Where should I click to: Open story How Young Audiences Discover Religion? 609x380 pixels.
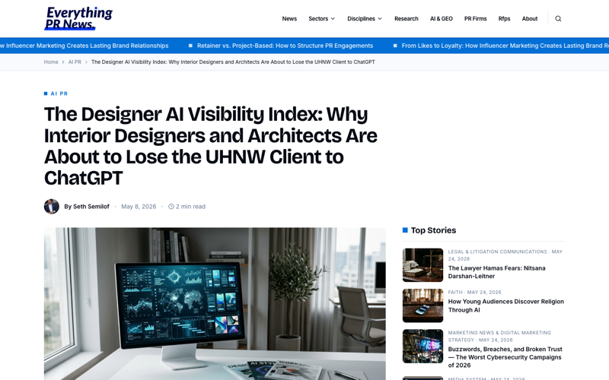coord(505,306)
